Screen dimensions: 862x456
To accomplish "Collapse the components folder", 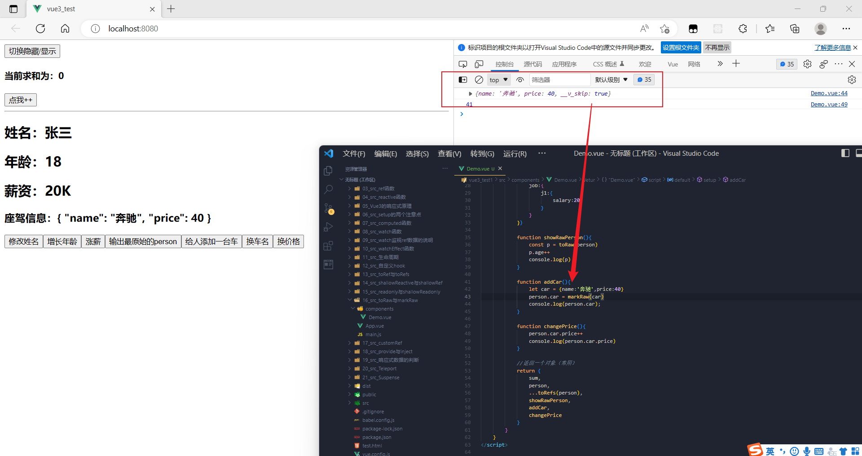I will (379, 309).
